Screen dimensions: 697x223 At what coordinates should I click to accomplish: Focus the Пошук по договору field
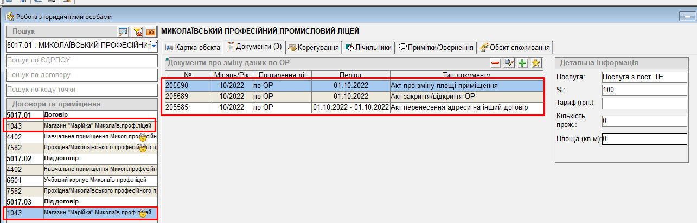pyautogui.click(x=81, y=74)
